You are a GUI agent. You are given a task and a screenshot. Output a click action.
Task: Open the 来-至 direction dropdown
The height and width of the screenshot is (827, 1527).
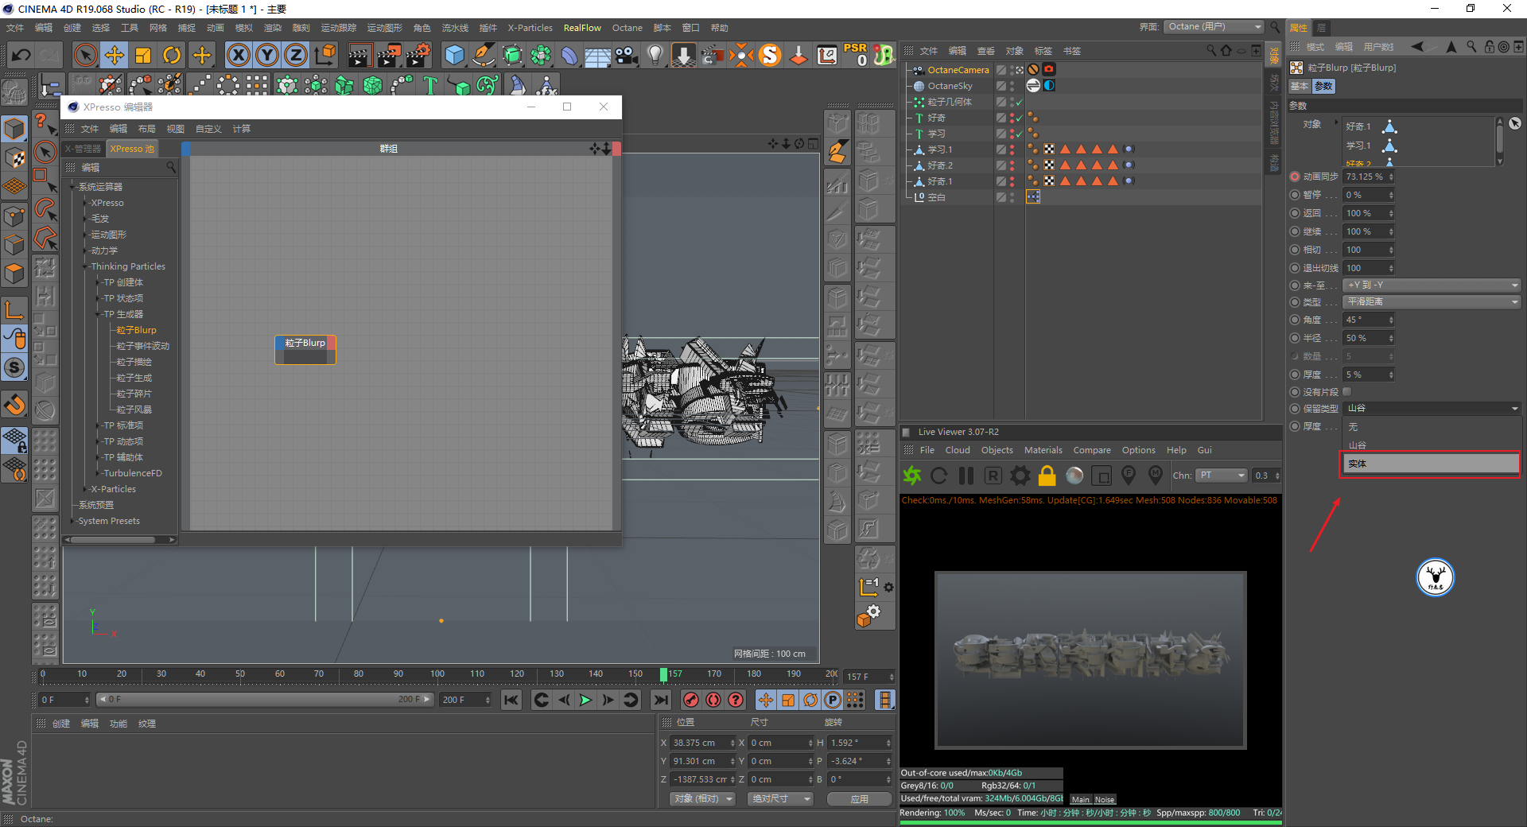click(x=1431, y=285)
